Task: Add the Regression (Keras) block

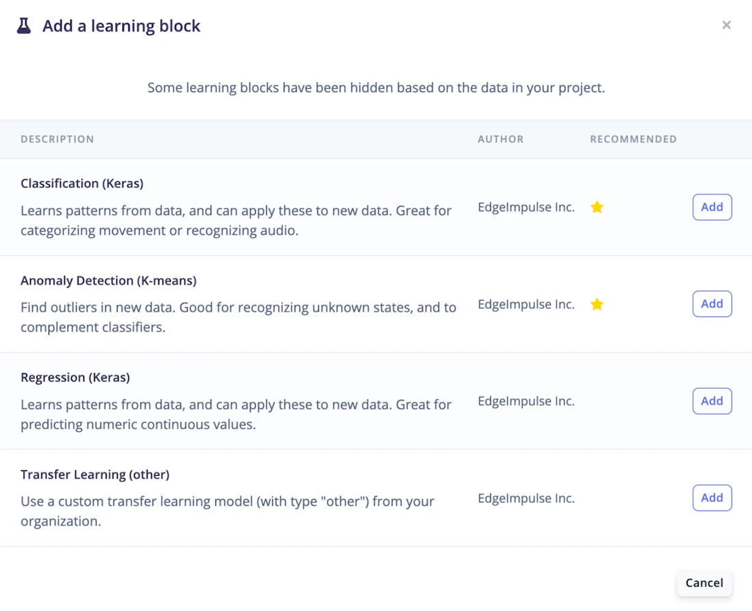Action: (x=712, y=401)
